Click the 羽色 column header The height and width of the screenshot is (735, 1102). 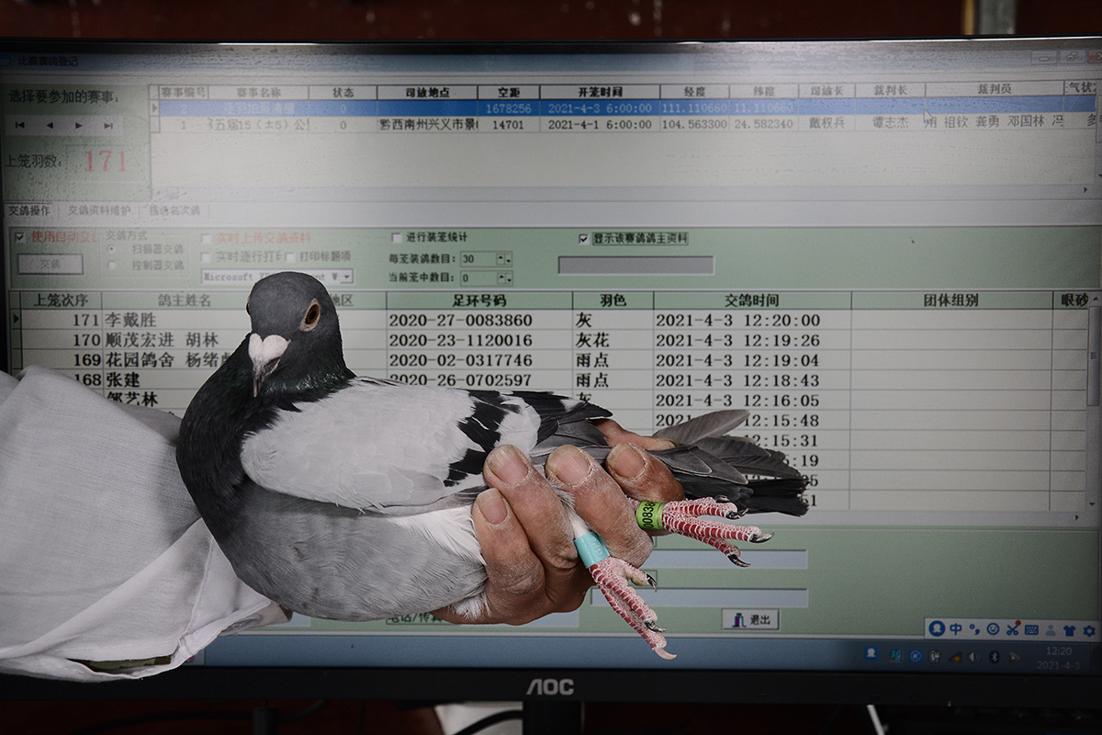coord(613,300)
